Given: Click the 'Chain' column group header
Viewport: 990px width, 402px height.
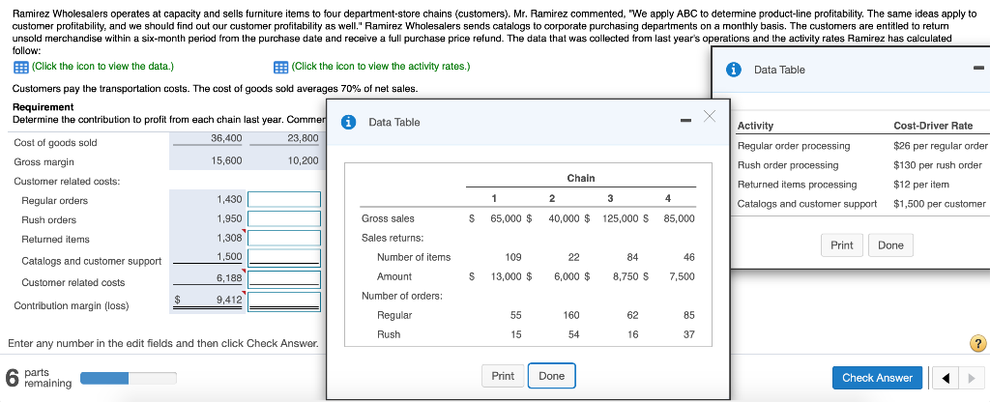Looking at the screenshot, I should point(581,178).
